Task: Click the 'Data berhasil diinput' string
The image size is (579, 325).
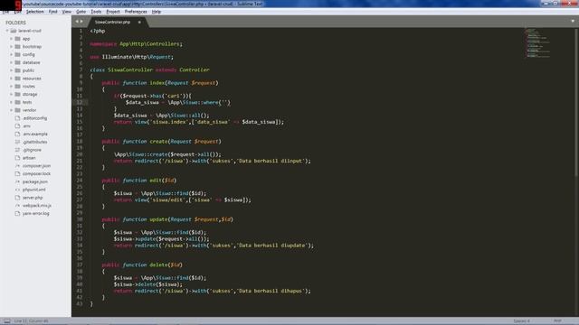Action: (271, 161)
